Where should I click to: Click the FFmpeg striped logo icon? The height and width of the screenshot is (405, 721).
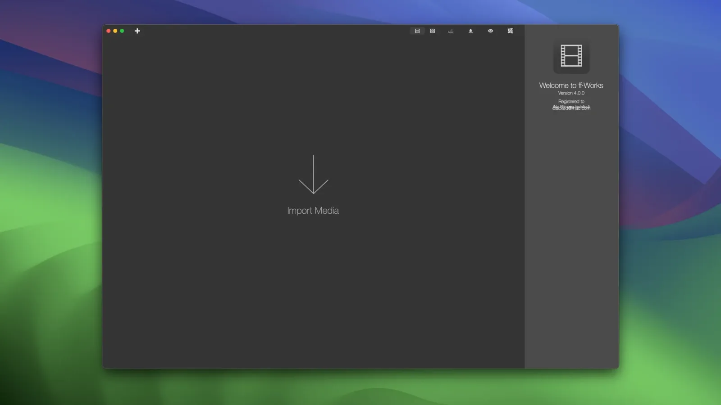pyautogui.click(x=510, y=31)
